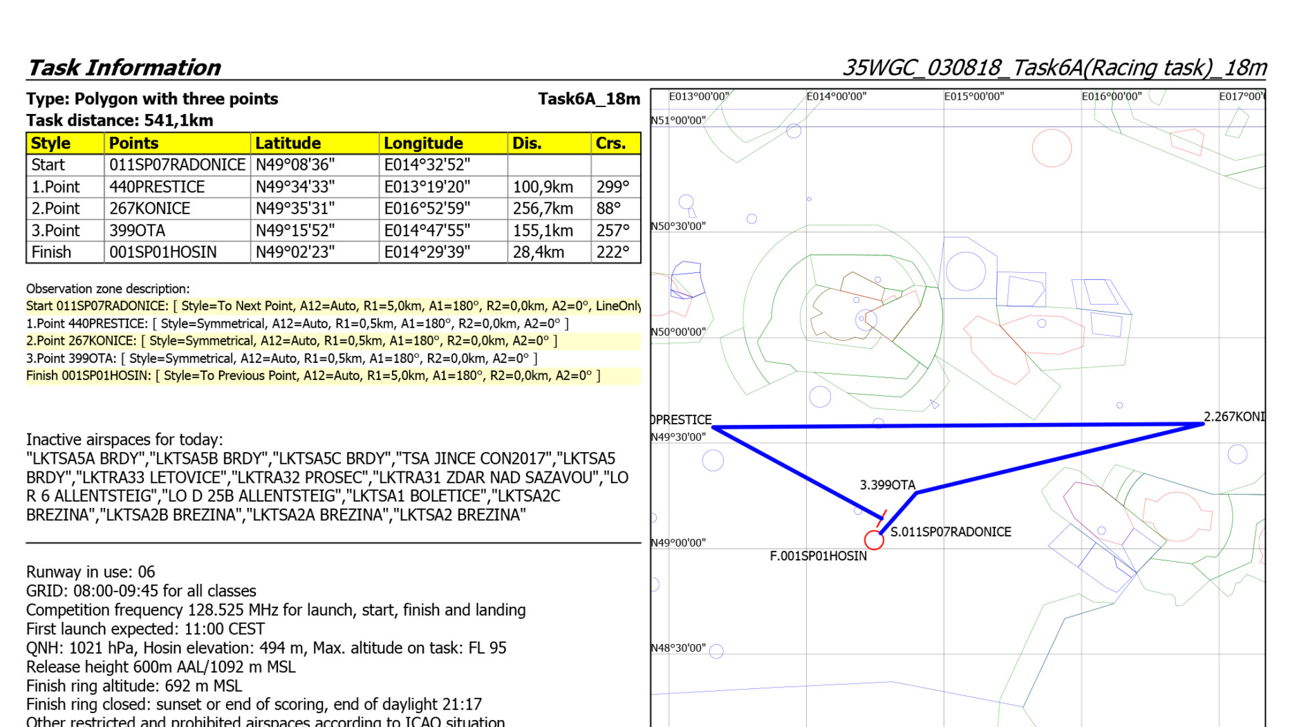Click the Task Information heading
1297x727 pixels.
[x=124, y=68]
